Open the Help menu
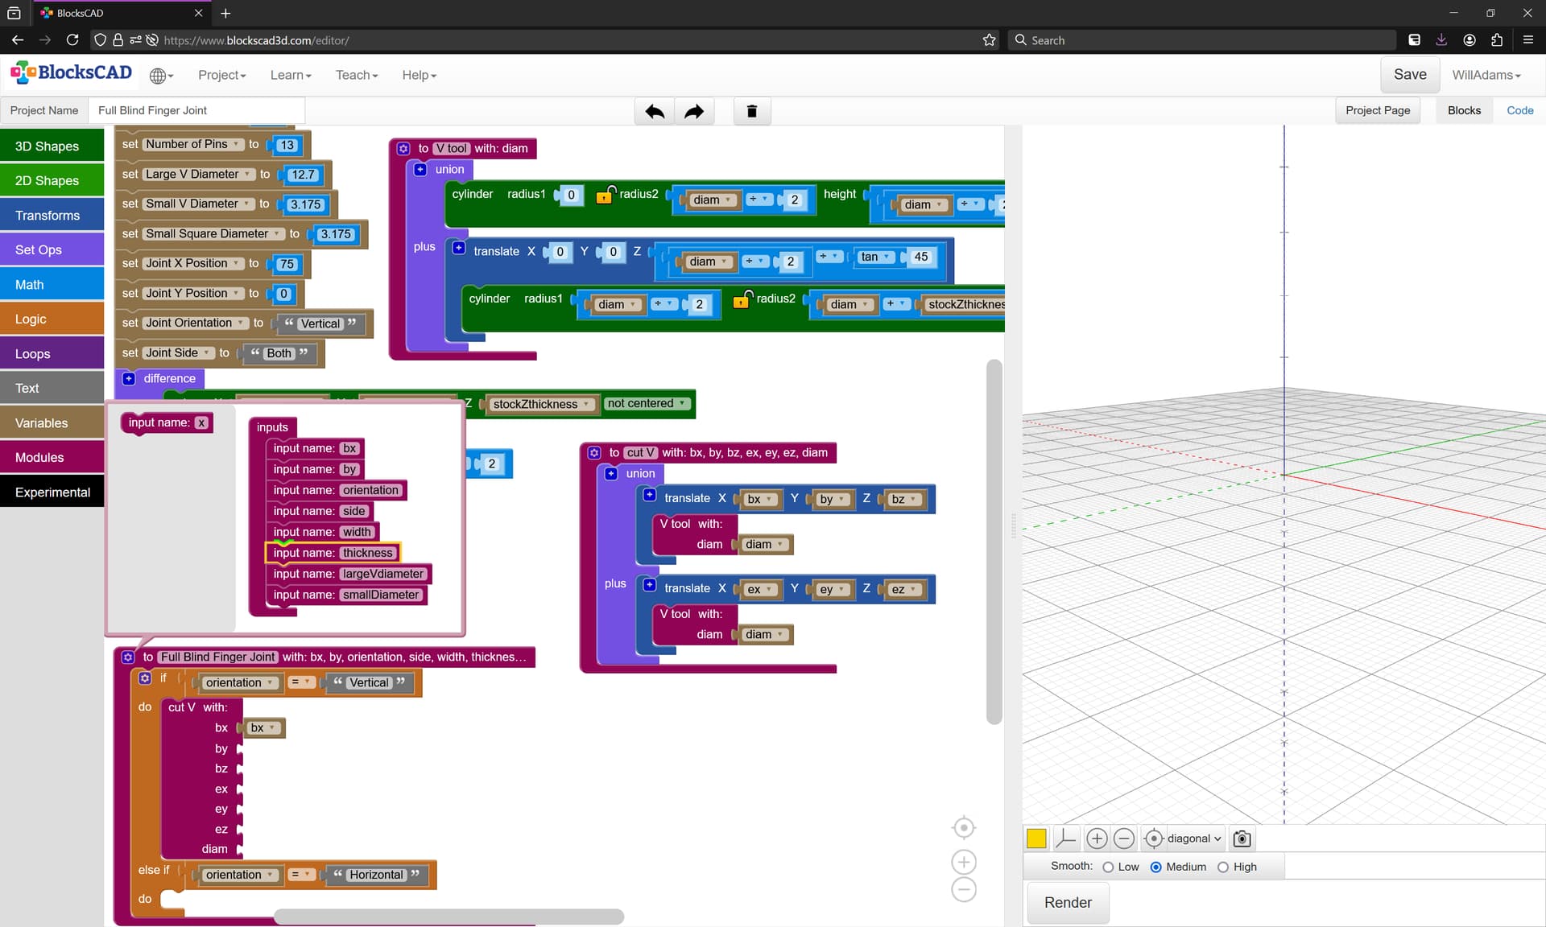Screen dimensions: 1546x927 click(x=419, y=75)
